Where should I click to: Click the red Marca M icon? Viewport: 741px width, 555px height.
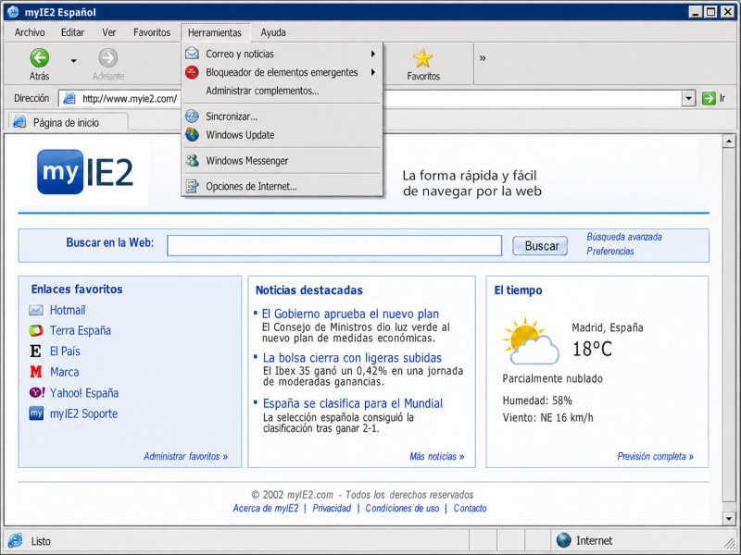pyautogui.click(x=36, y=372)
